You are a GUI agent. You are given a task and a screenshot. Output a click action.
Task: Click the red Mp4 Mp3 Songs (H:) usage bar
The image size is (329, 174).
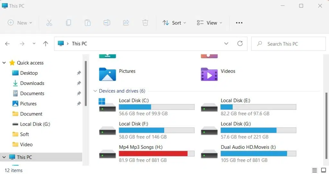click(153, 153)
